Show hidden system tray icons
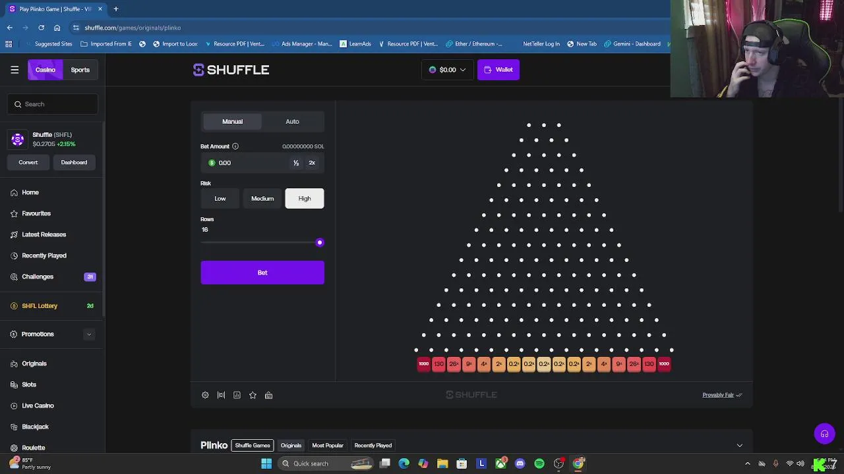The height and width of the screenshot is (474, 844). click(748, 463)
